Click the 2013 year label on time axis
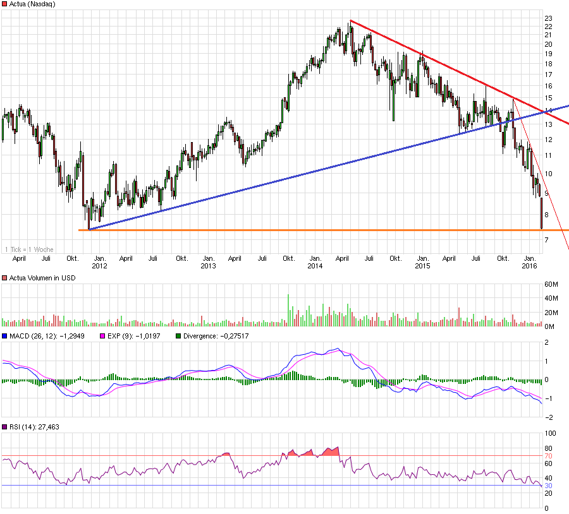569x514 pixels. [208, 266]
